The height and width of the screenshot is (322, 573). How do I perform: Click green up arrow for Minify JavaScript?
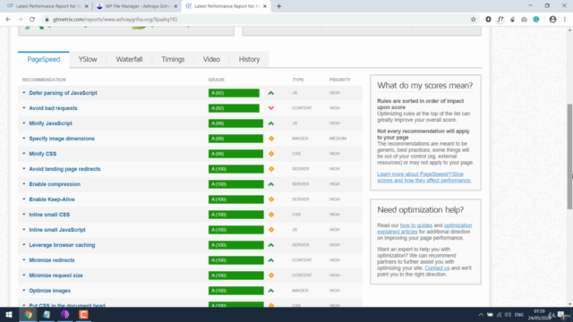pos(270,123)
